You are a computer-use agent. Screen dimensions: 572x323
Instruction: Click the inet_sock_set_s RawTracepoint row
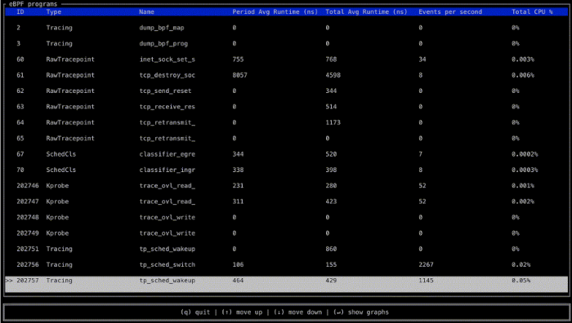pos(286,60)
